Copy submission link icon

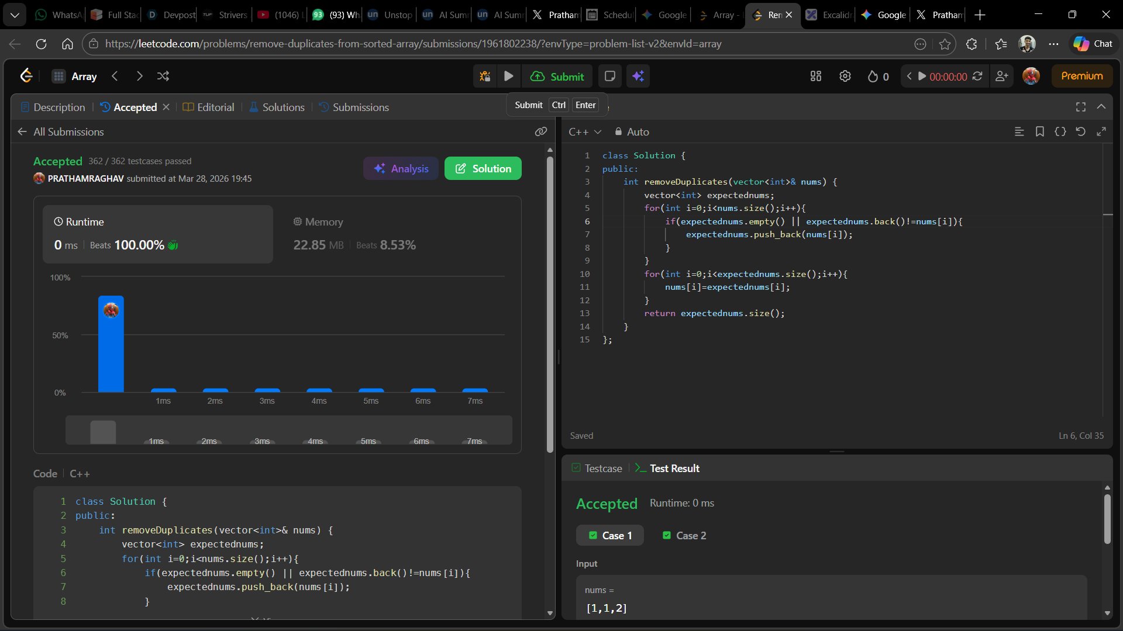[540, 132]
